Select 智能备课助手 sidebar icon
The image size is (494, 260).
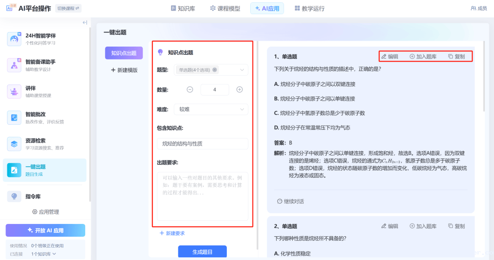(x=14, y=65)
